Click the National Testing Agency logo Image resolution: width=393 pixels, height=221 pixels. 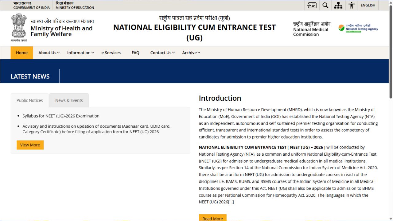tap(358, 28)
